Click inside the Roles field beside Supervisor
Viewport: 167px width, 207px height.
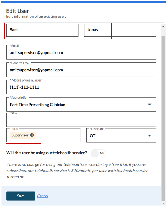58,135
